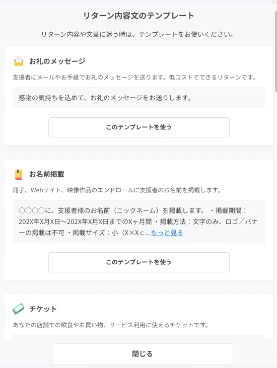This screenshot has width=277, height=368.
Task: Click the envelope icon beside お礼のメッセージ
Action: pos(19,61)
